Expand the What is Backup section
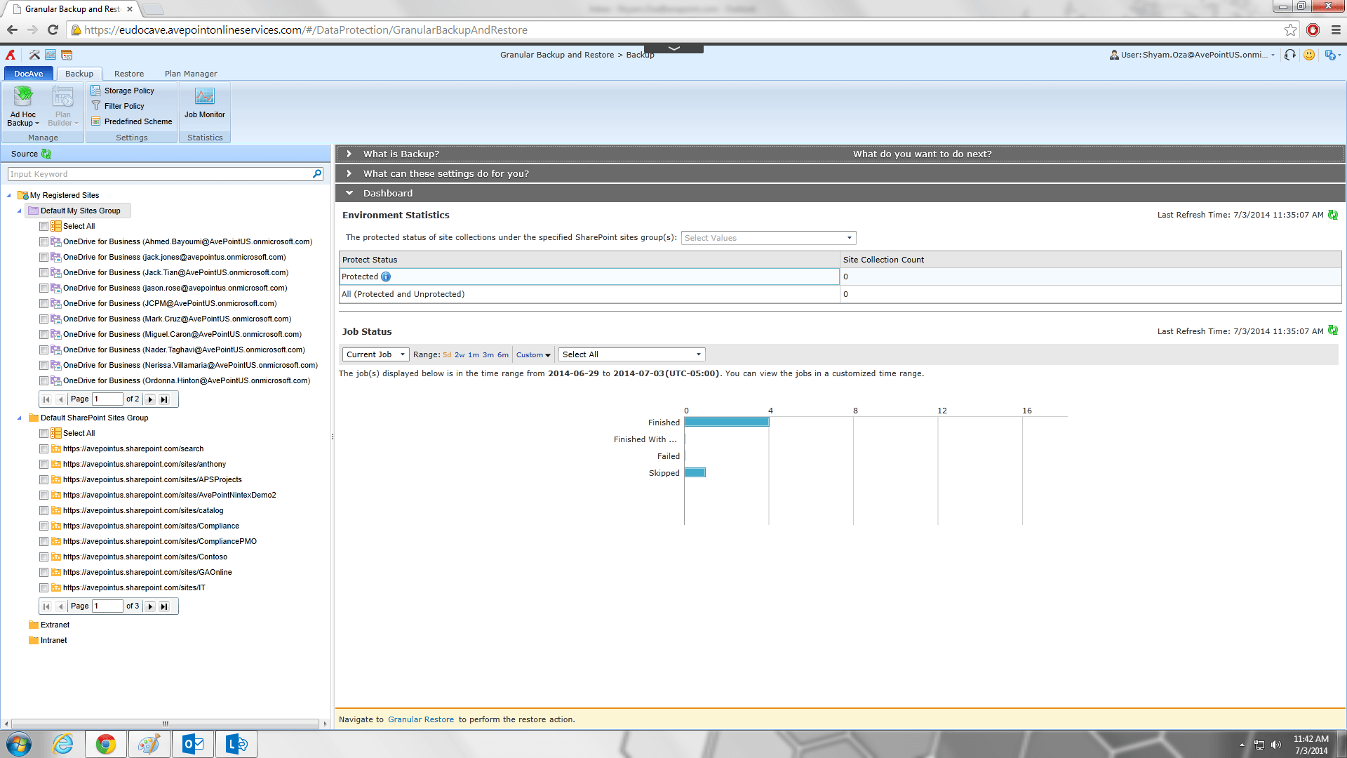 (349, 154)
